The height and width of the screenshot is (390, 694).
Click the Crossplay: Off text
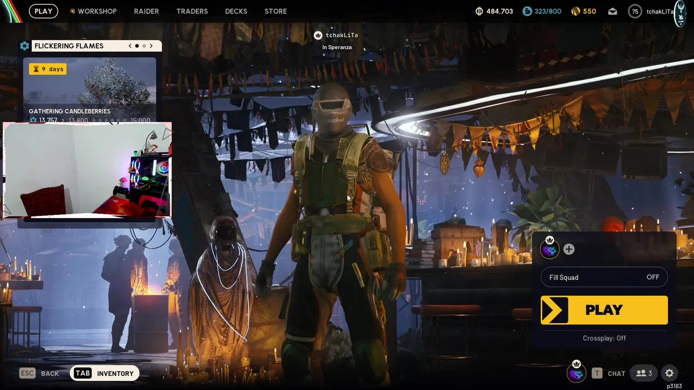pyautogui.click(x=604, y=338)
